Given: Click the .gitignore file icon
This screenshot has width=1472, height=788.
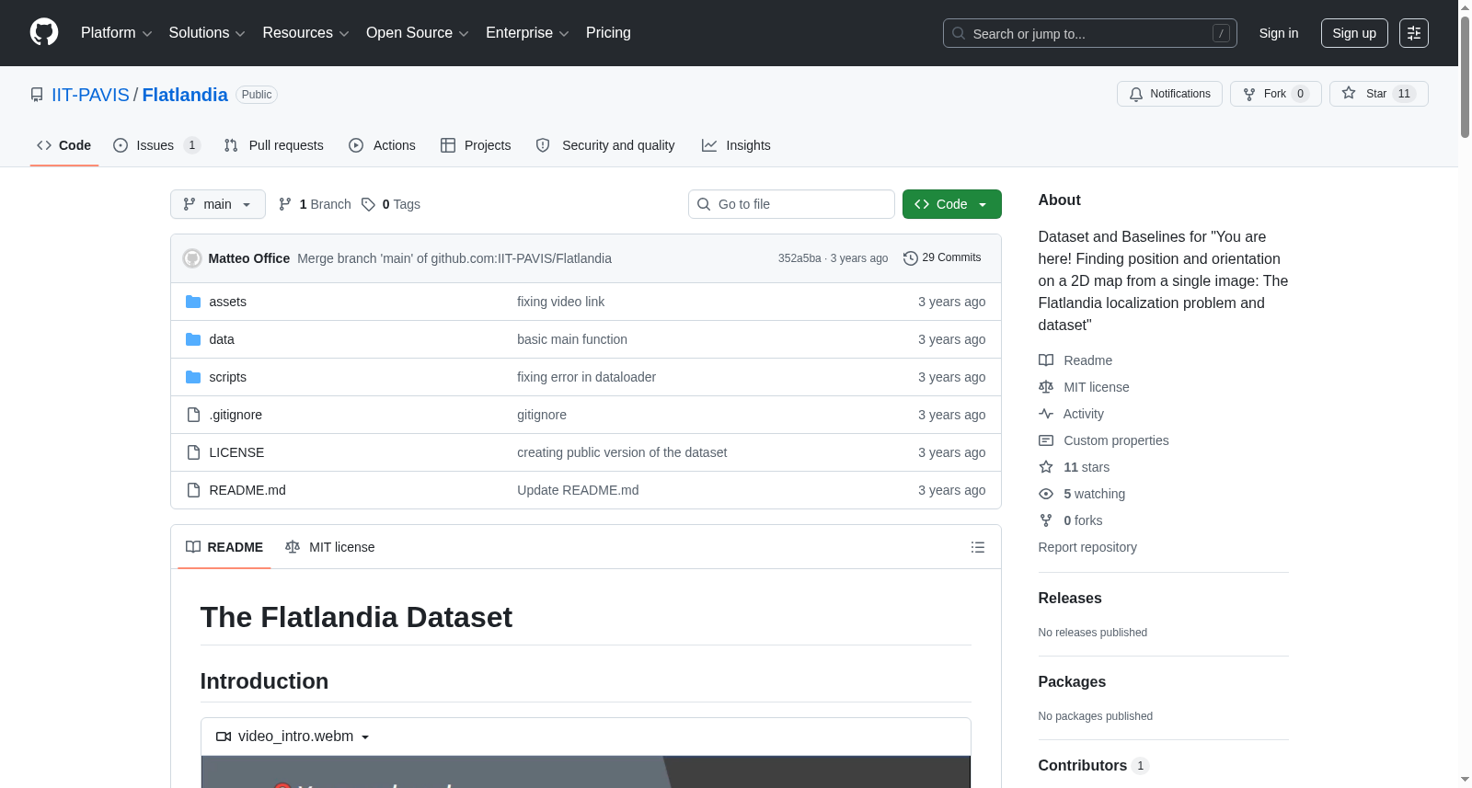Looking at the screenshot, I should 193,415.
